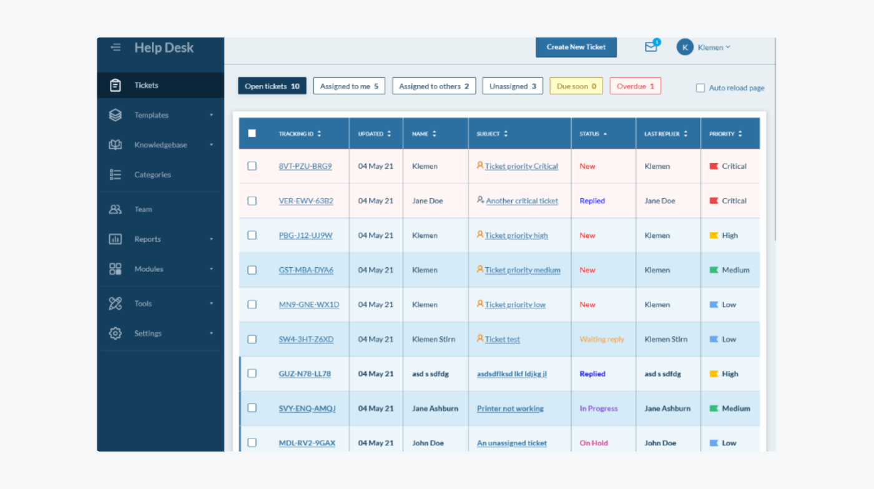Expand the Settings submenu arrow
Screen dimensions: 874x489
(211, 333)
